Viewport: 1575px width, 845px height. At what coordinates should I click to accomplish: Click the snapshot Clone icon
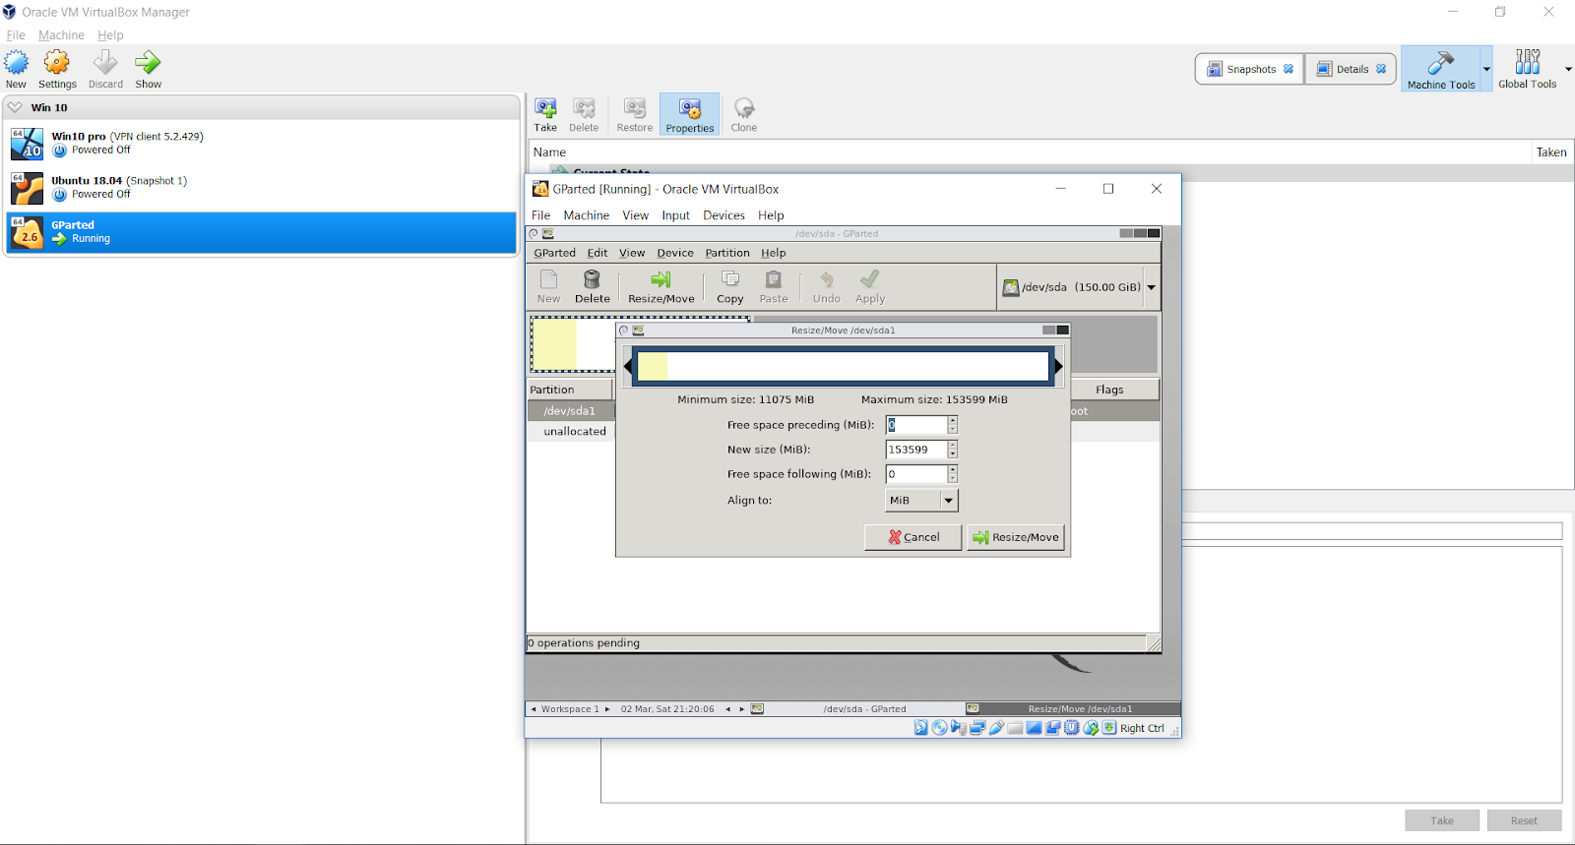click(x=744, y=108)
